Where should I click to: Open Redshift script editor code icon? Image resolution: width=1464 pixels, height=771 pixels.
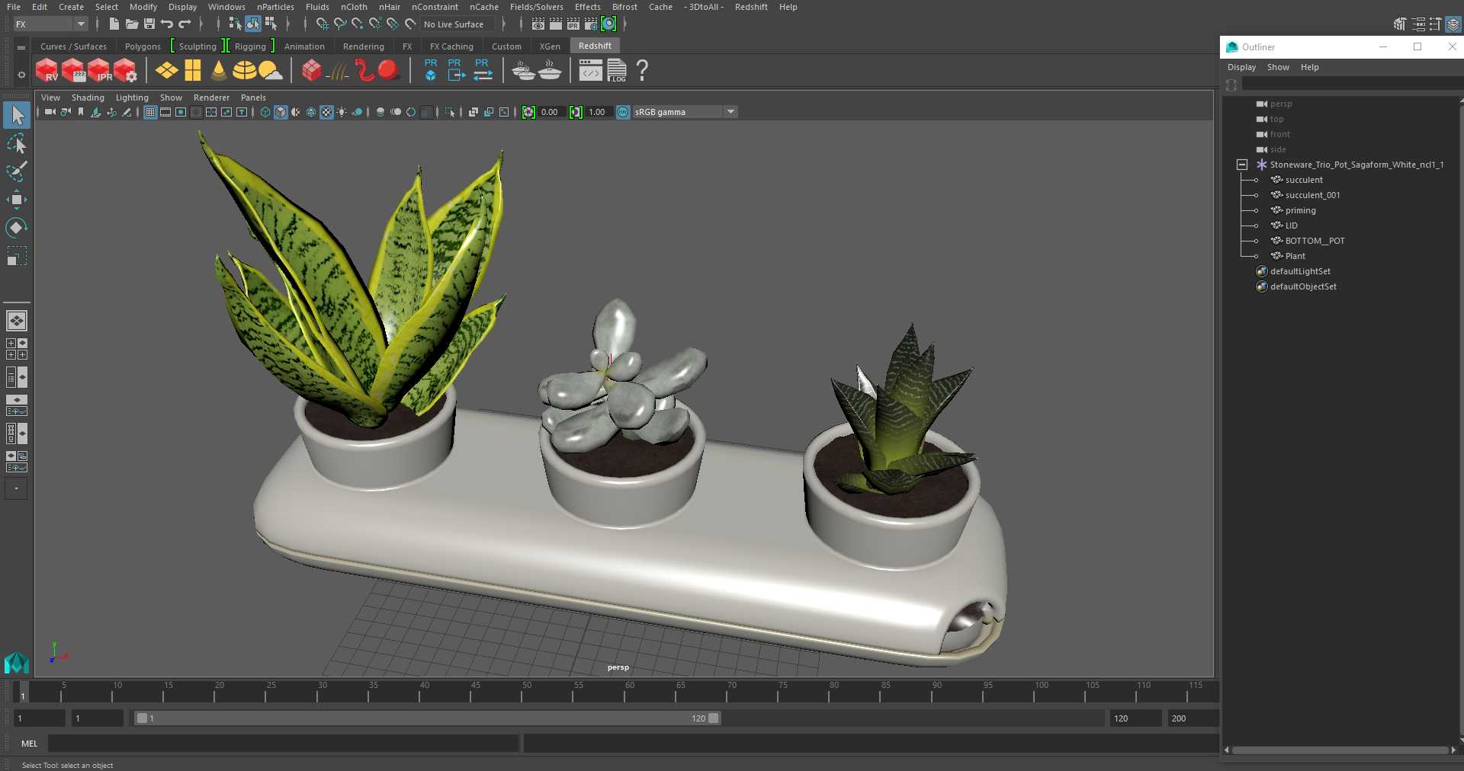[x=591, y=71]
